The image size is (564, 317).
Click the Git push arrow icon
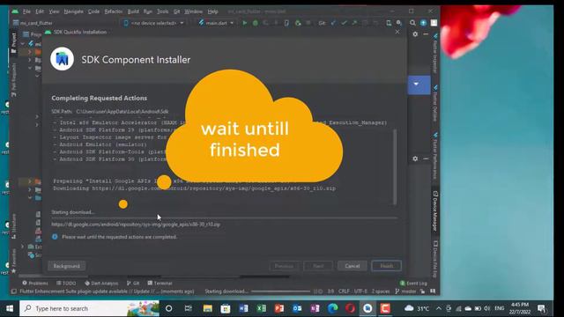pos(354,23)
